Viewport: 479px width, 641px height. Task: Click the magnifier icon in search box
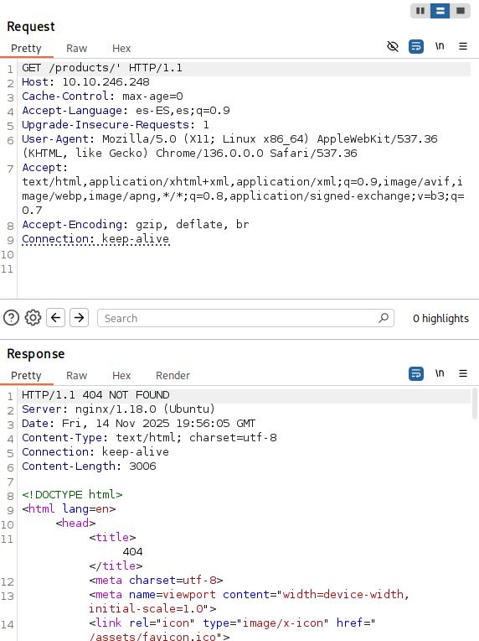[x=384, y=318]
